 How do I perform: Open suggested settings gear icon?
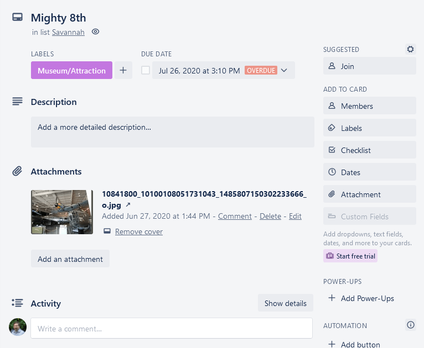point(410,49)
